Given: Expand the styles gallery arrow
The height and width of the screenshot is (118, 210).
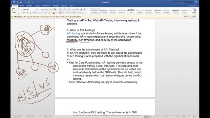Looking at the screenshot, I should click(x=191, y=11).
